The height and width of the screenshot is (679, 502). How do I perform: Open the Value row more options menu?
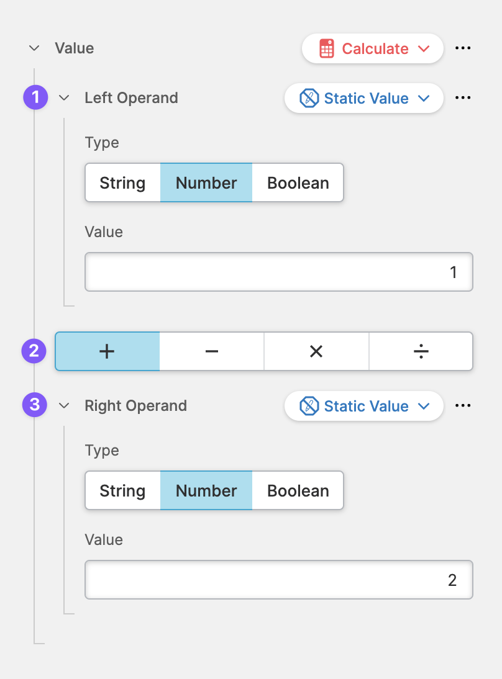[463, 48]
